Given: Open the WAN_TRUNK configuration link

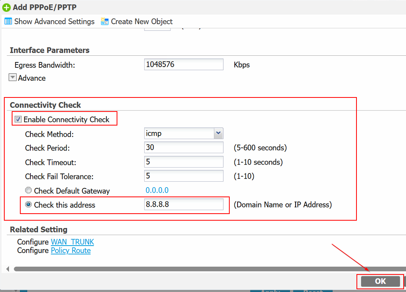Looking at the screenshot, I should point(73,242).
